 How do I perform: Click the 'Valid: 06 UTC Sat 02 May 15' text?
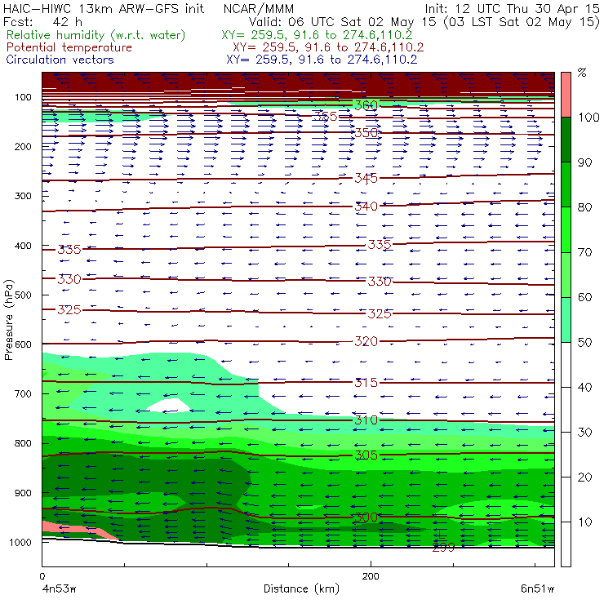coord(344,21)
